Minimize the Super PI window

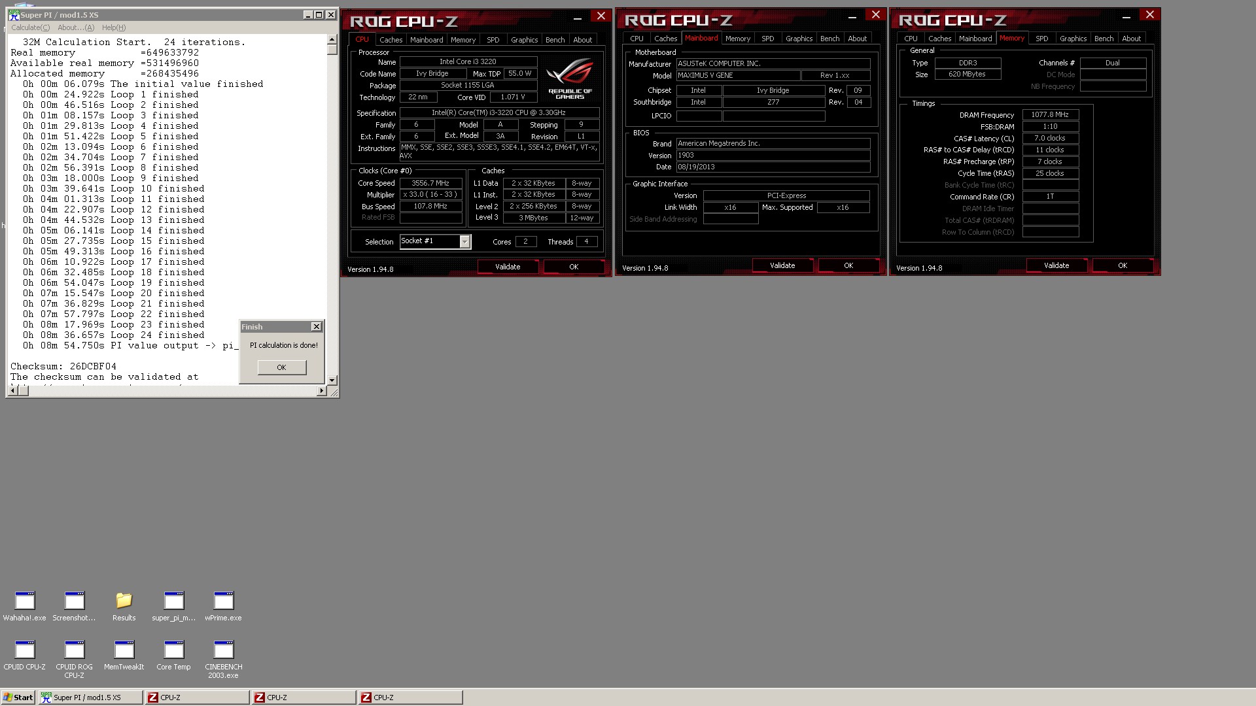tap(308, 14)
